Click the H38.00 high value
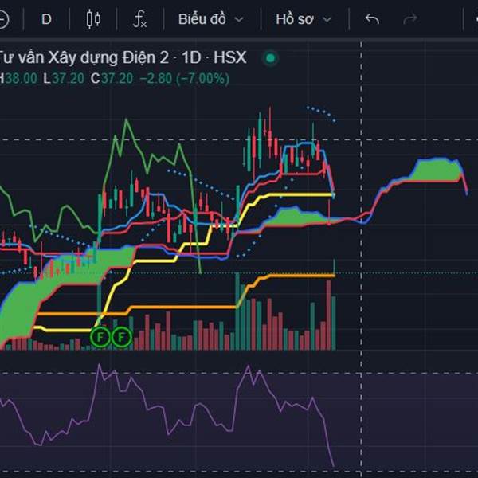This screenshot has width=478, height=478. pyautogui.click(x=18, y=79)
